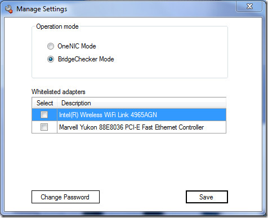Click empty area below adapters list
Screen dimensions: 268x218
(x=129, y=162)
